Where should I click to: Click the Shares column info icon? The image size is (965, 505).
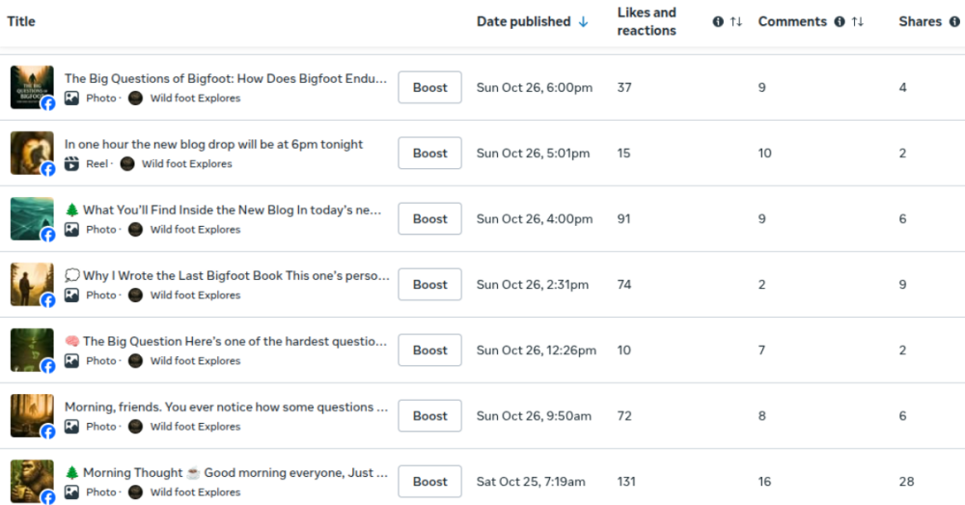tap(954, 22)
